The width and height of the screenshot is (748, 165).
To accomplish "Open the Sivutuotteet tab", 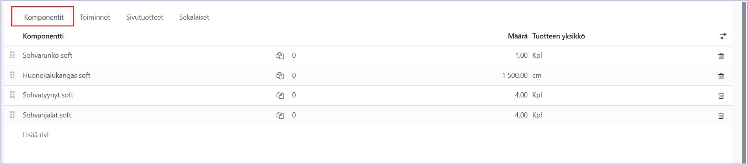I will 144,17.
